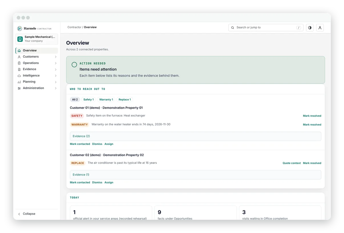Click the Contractor breadcrumb link

[74, 27]
